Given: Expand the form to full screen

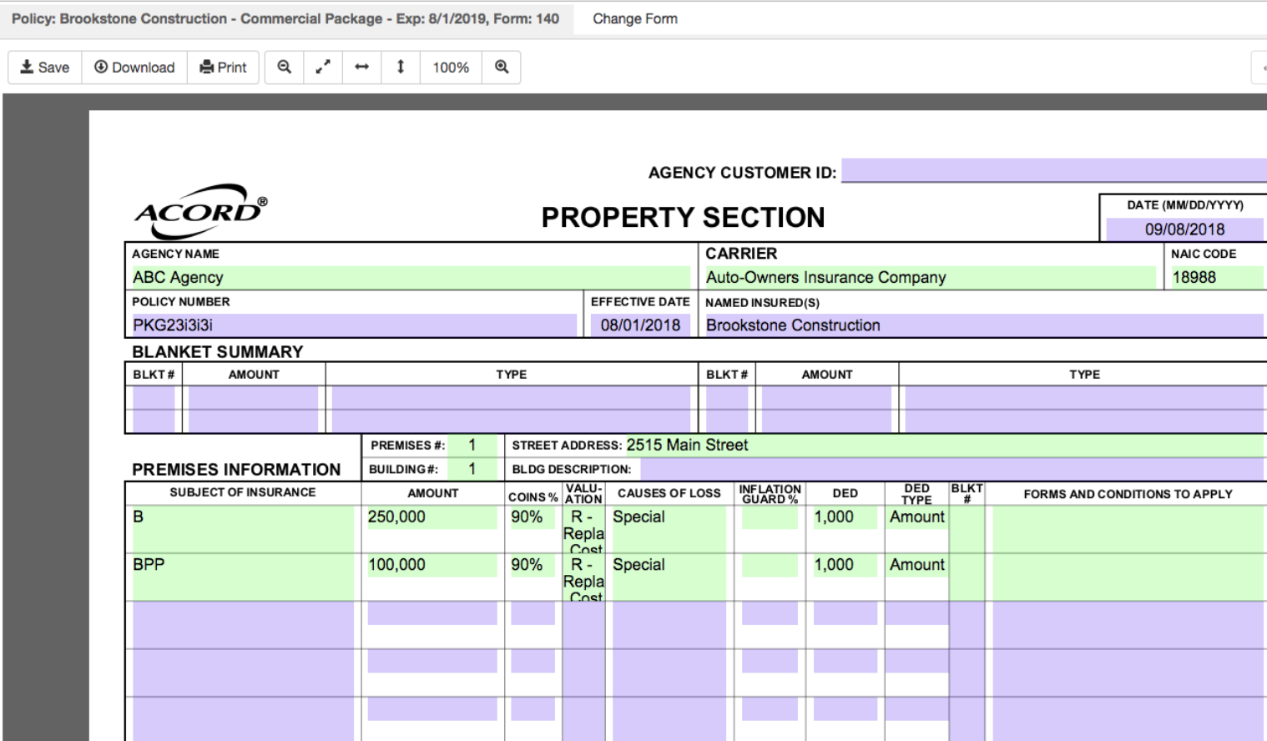Looking at the screenshot, I should click(323, 68).
